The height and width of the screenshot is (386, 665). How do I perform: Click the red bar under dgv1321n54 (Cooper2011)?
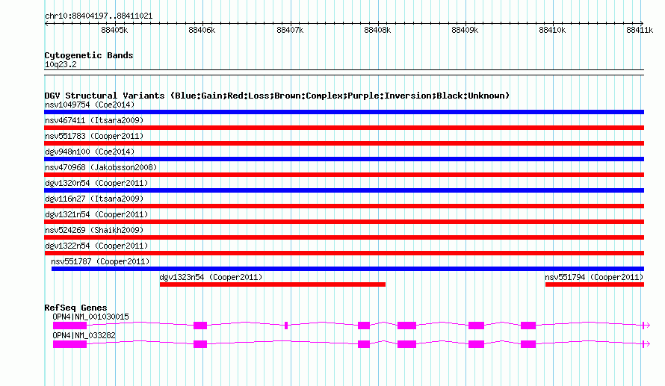tap(344, 222)
